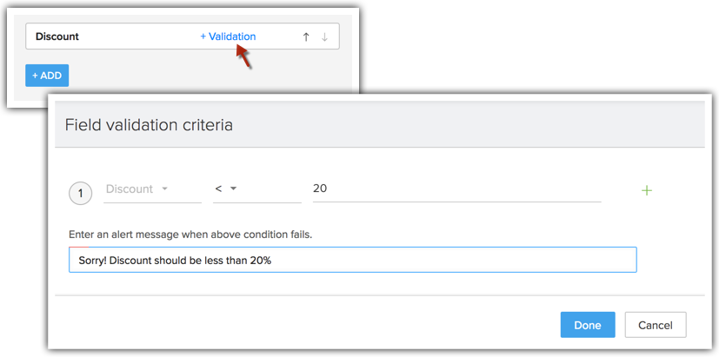This screenshot has height=357, width=719.
Task: Click the greyed Discount text in criteria row
Action: coord(129,189)
